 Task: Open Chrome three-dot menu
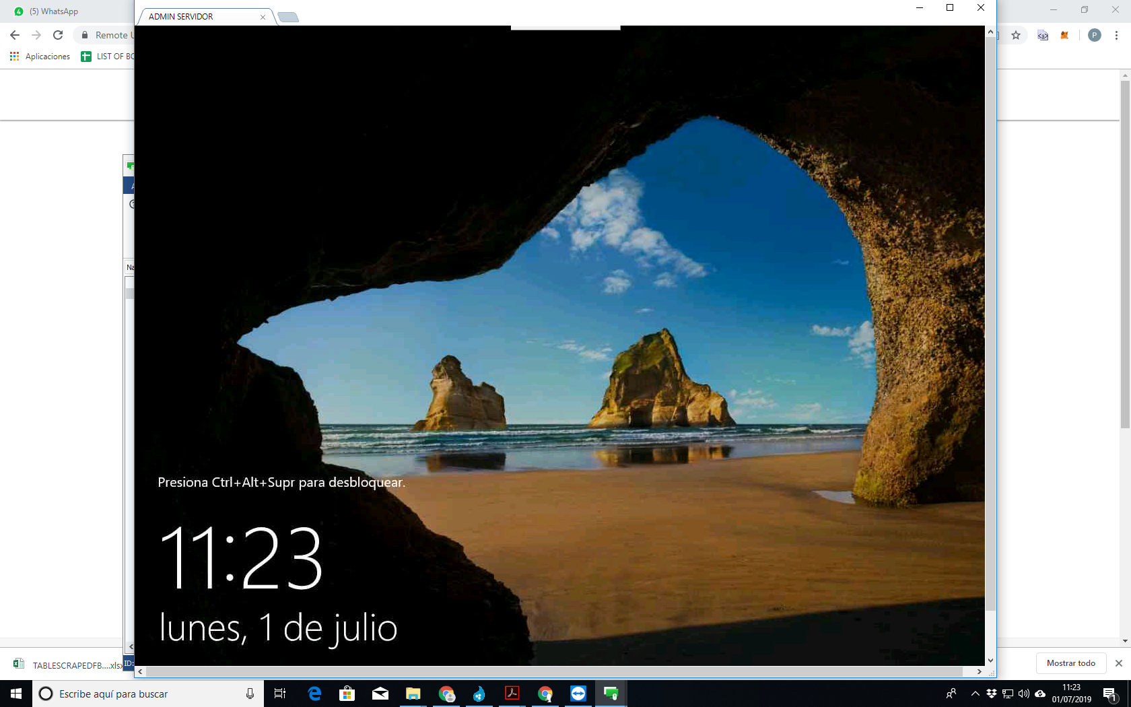(1116, 36)
